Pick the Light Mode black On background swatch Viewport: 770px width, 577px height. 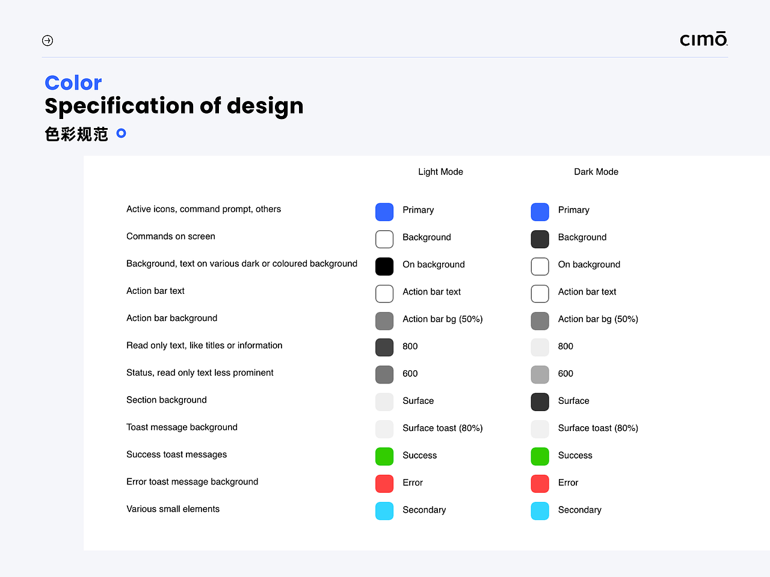(x=384, y=266)
